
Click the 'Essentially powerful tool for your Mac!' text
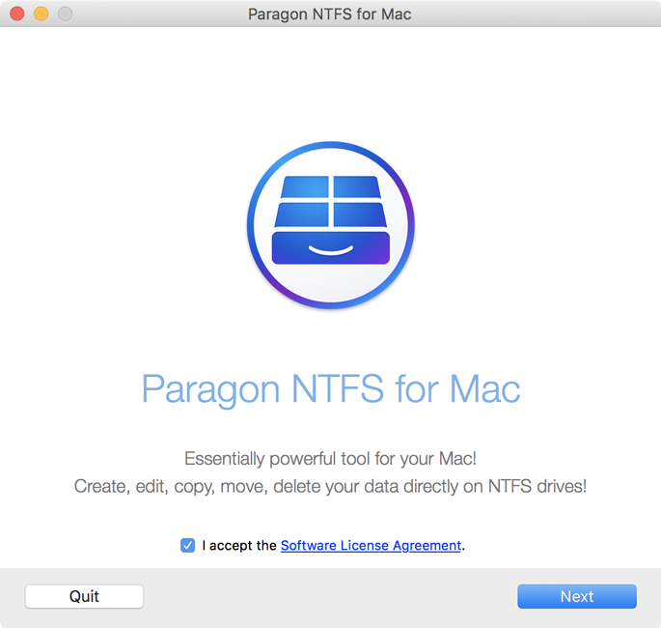pos(330,459)
